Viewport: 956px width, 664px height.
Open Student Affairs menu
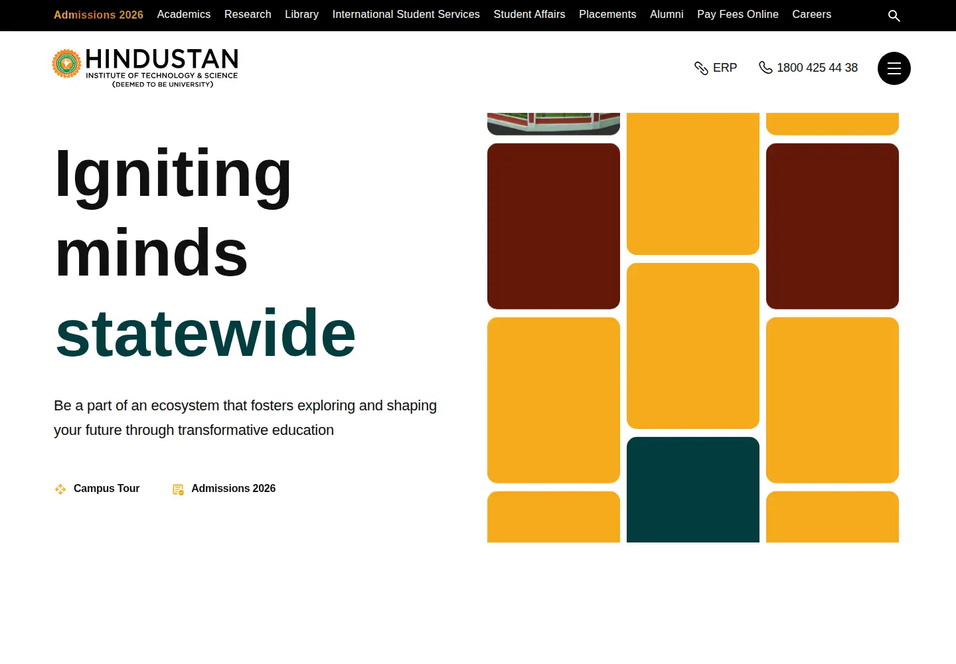pyautogui.click(x=530, y=15)
